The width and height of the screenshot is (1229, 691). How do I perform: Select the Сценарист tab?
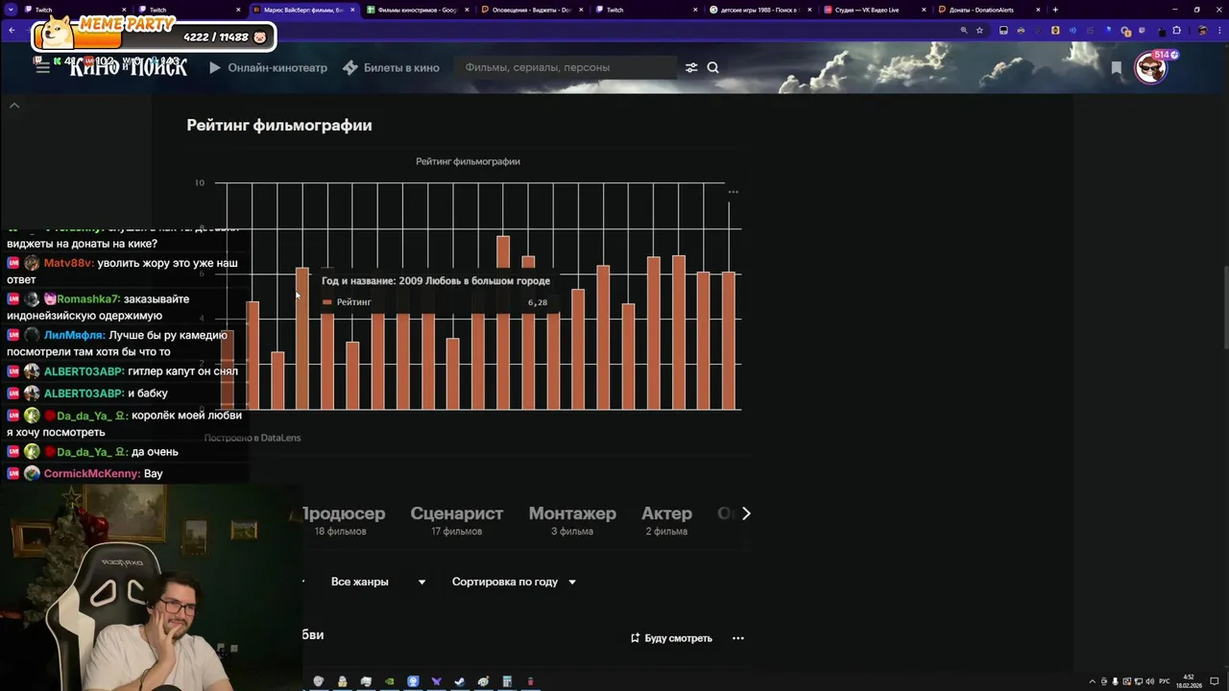click(457, 519)
